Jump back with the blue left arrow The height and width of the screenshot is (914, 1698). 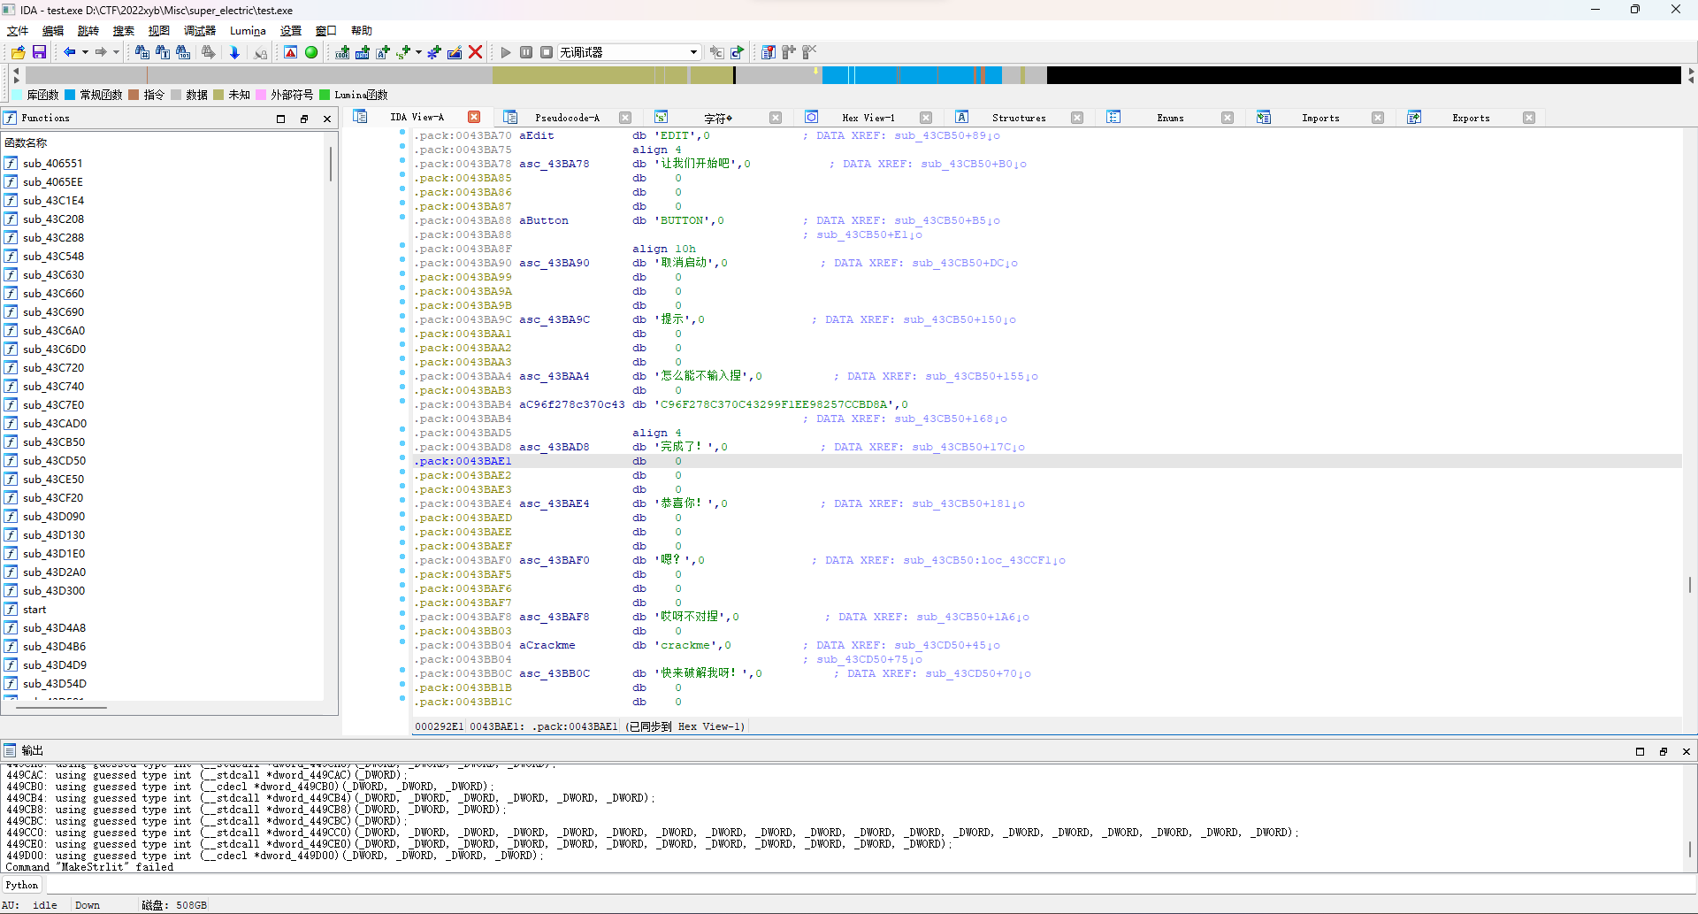click(69, 52)
